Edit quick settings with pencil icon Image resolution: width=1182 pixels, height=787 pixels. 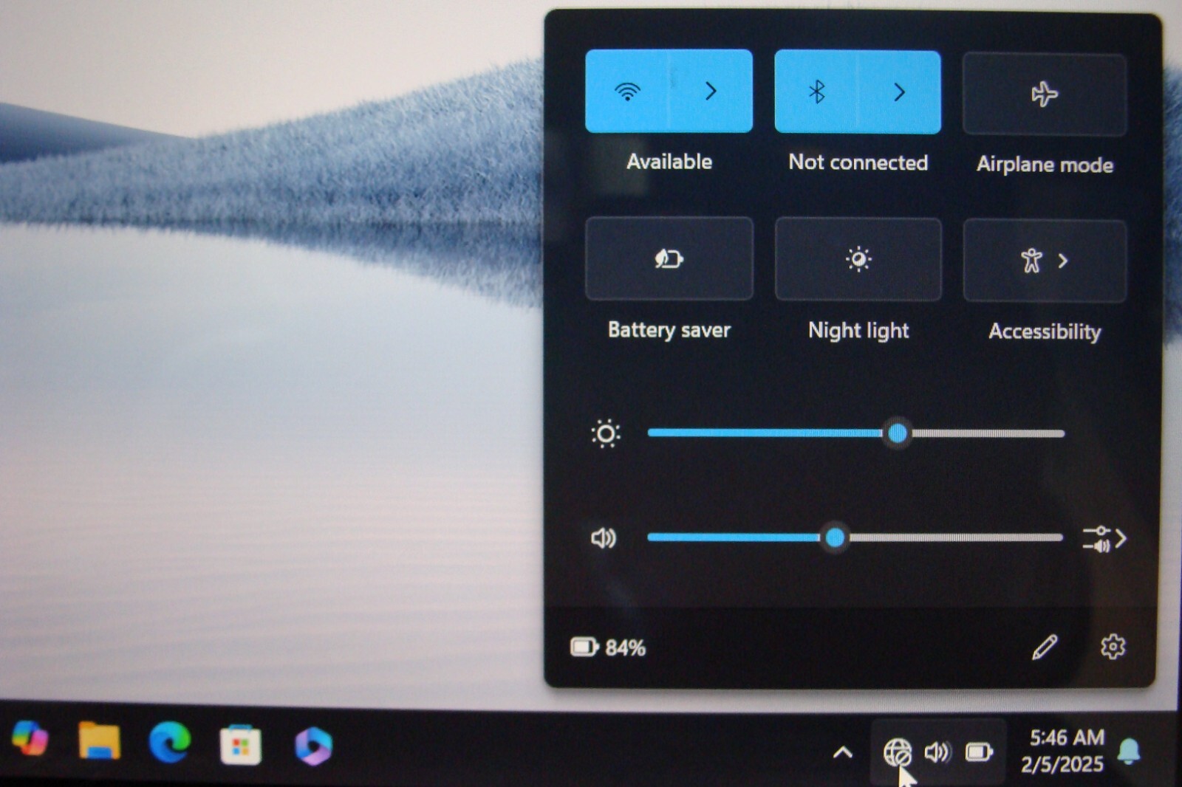1045,647
